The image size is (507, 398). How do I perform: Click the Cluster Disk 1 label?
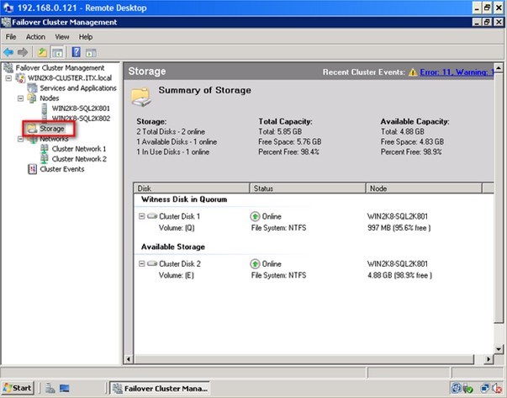click(x=179, y=216)
